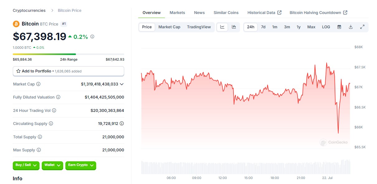Viewport: 377px width, 184px height.
Task: Open the Similar Coins tab
Action: [226, 13]
